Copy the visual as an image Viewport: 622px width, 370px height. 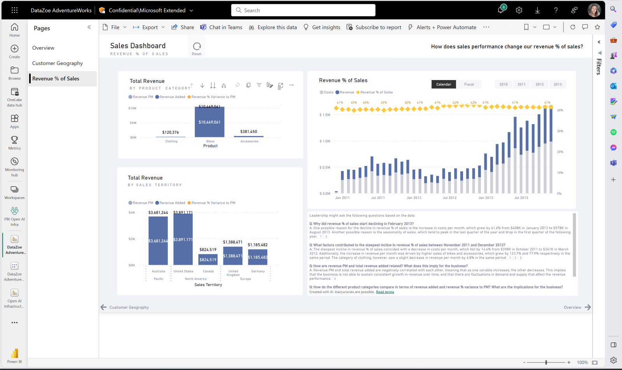tap(248, 85)
